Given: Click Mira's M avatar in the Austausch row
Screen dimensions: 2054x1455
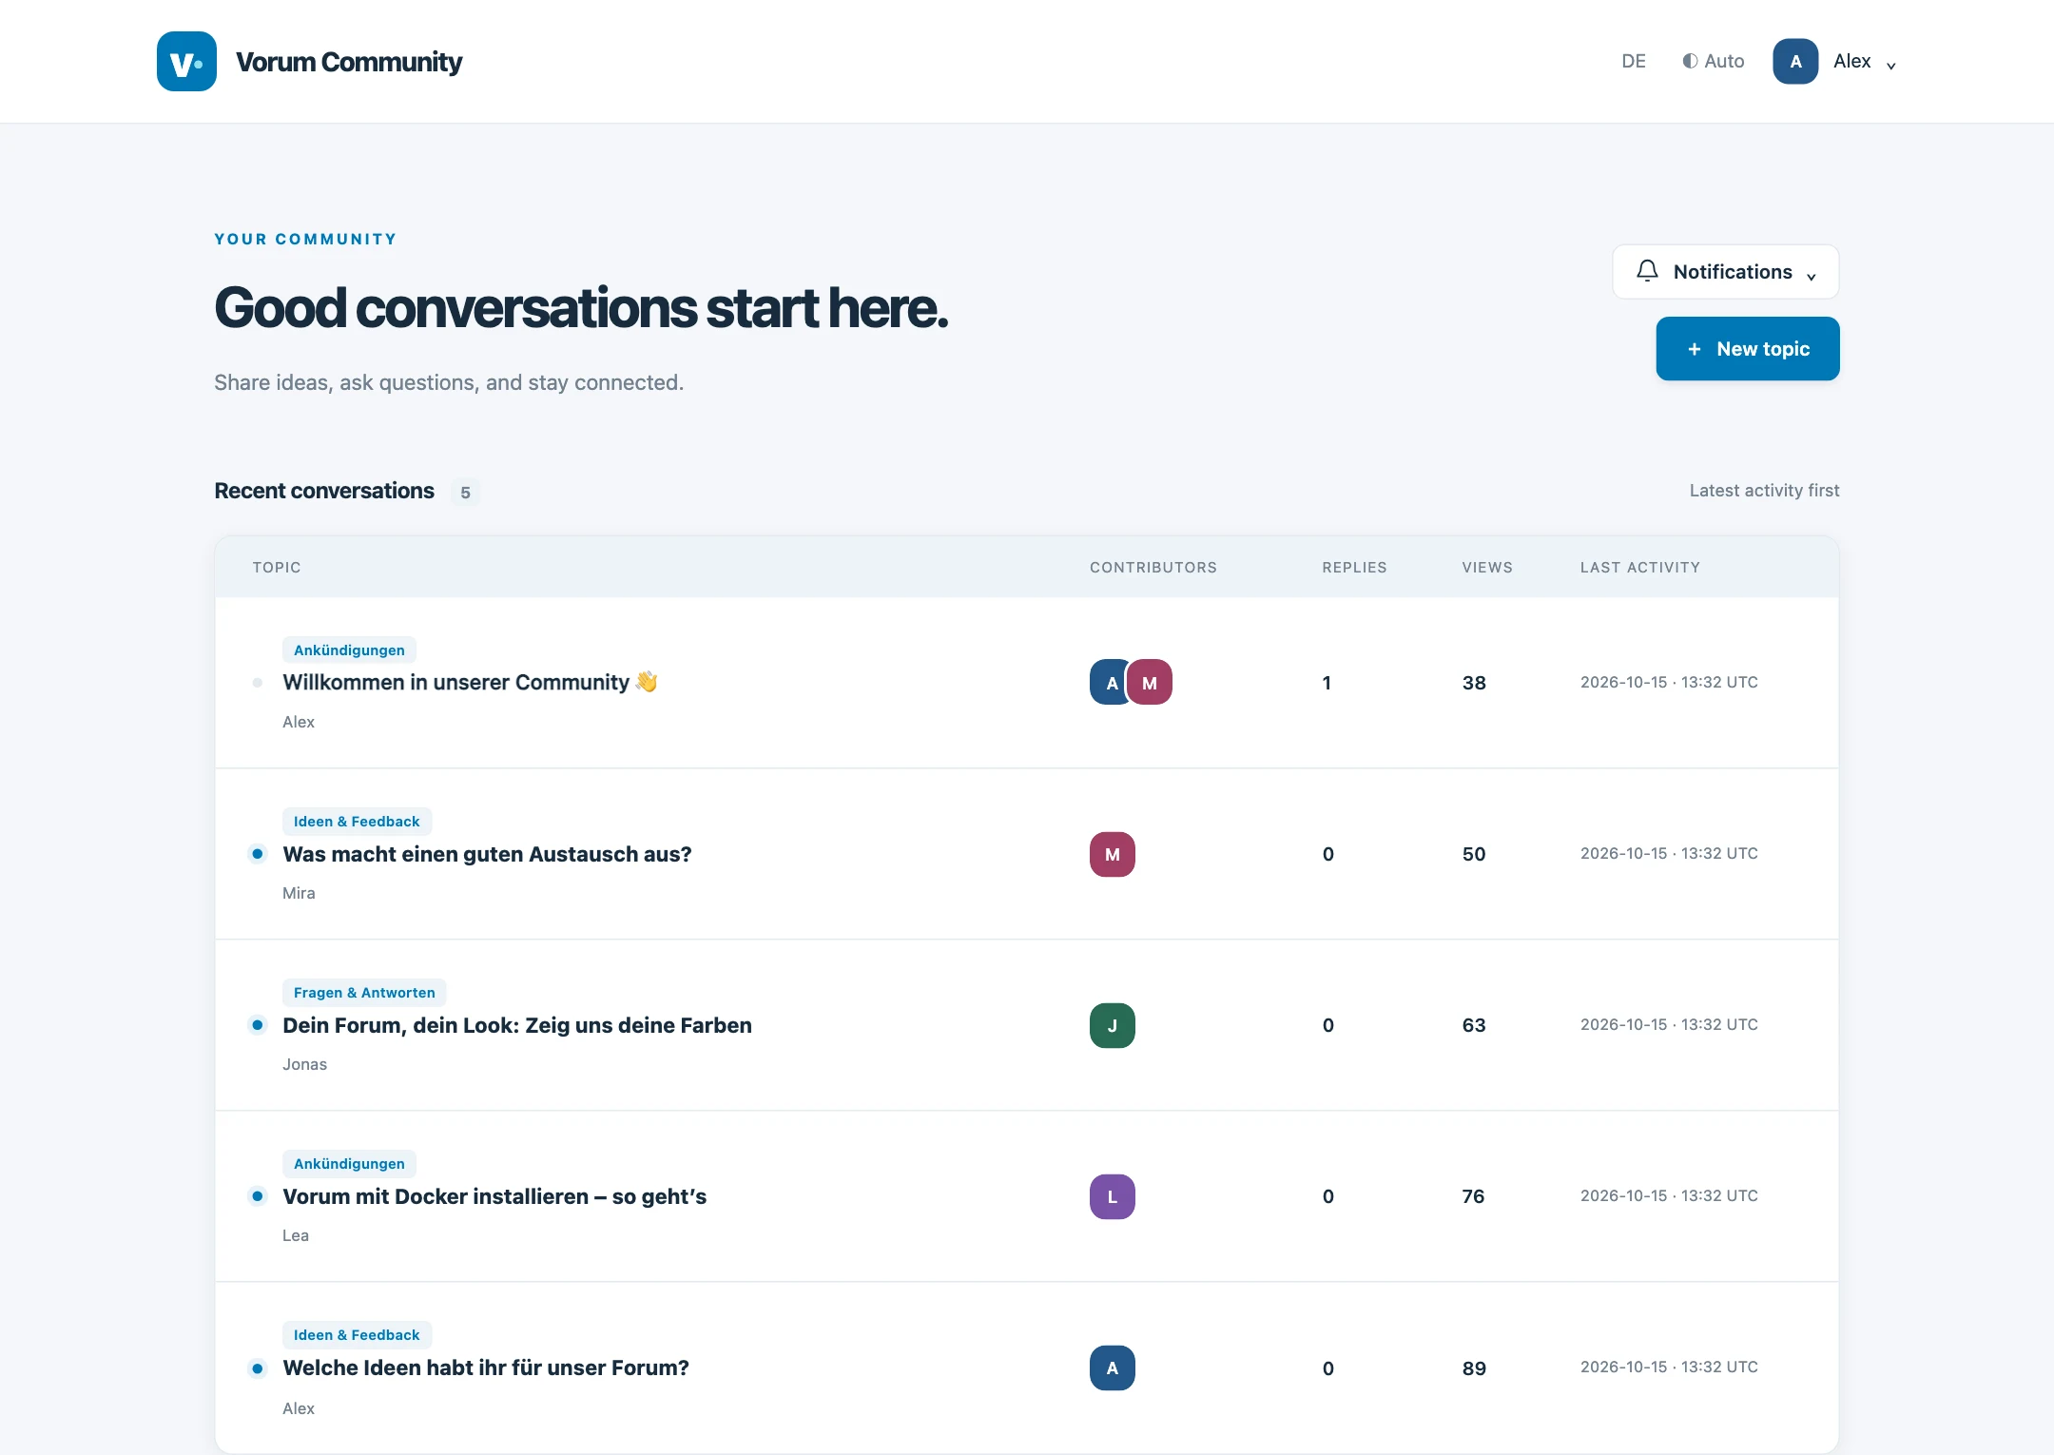Looking at the screenshot, I should point(1113,854).
